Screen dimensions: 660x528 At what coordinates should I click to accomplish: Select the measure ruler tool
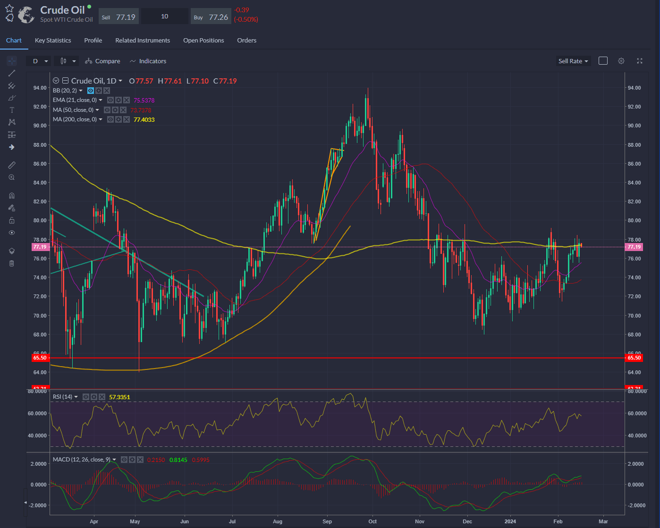(12, 165)
